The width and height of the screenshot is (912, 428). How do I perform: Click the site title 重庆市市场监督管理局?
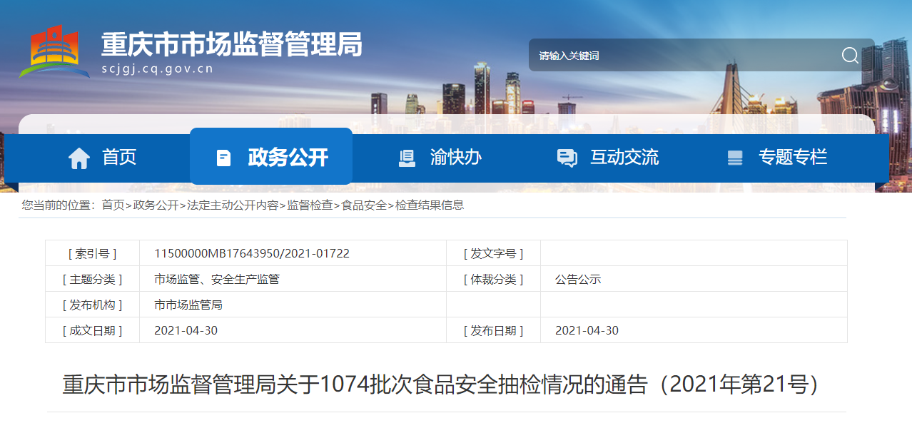point(231,45)
